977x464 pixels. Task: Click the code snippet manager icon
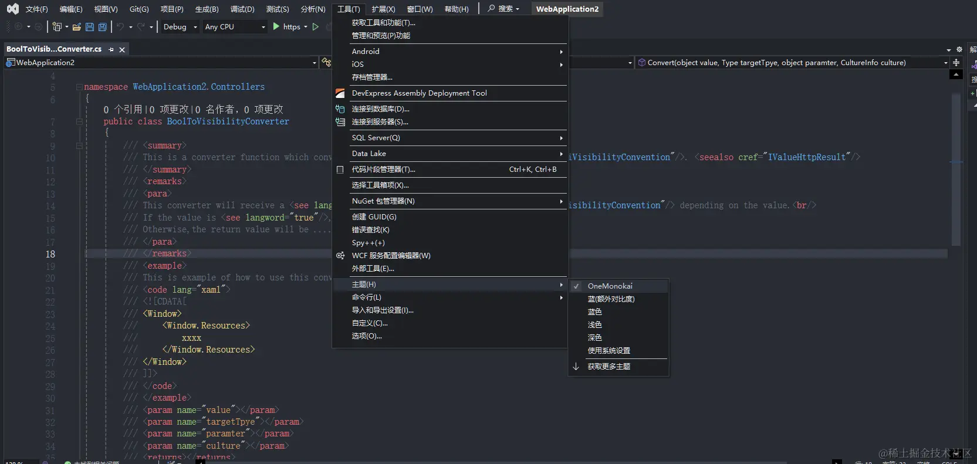[340, 170]
